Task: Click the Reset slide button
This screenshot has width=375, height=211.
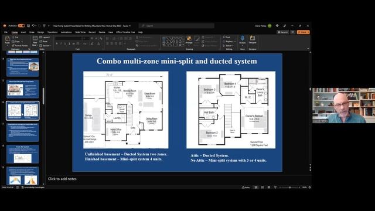Action: [43, 42]
